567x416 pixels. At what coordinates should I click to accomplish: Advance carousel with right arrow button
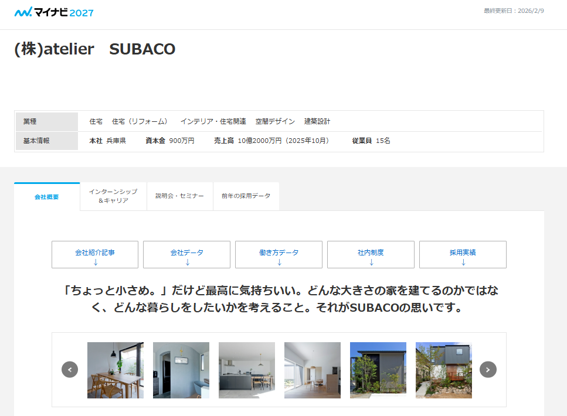(488, 370)
